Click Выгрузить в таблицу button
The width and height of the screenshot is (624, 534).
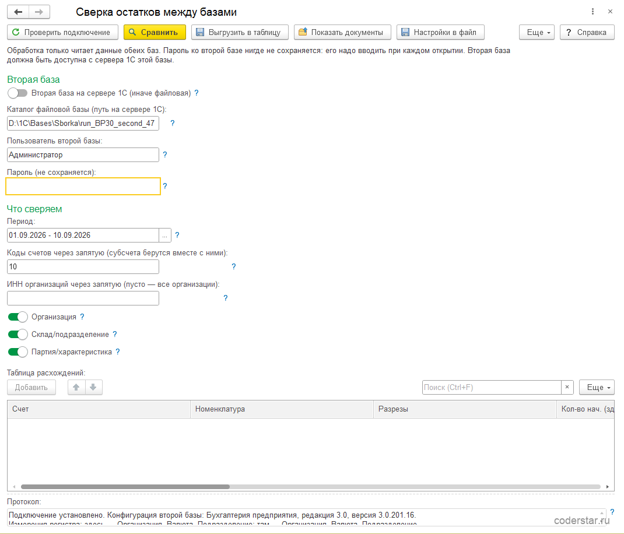point(240,32)
